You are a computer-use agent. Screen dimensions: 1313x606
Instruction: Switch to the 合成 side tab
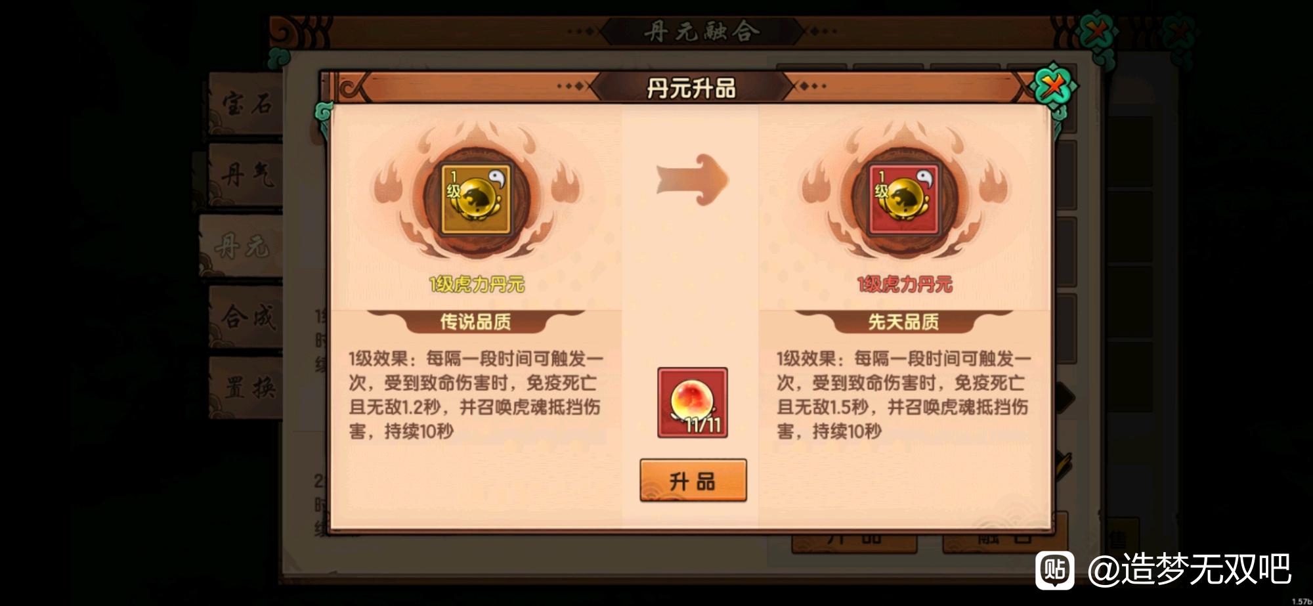click(x=246, y=317)
